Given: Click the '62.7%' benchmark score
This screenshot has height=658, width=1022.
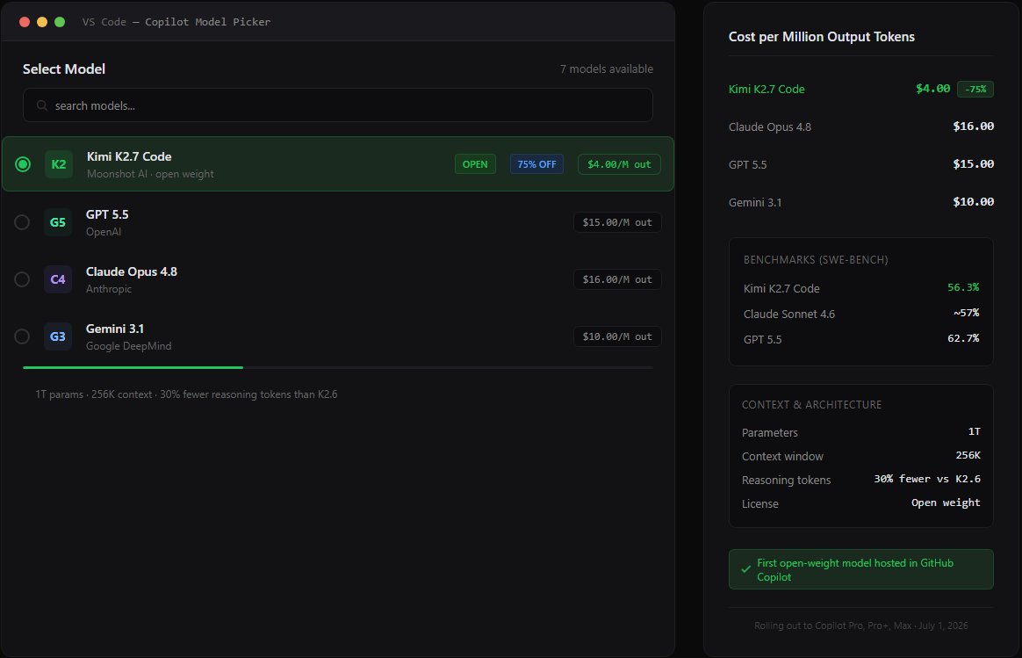Looking at the screenshot, I should [963, 338].
